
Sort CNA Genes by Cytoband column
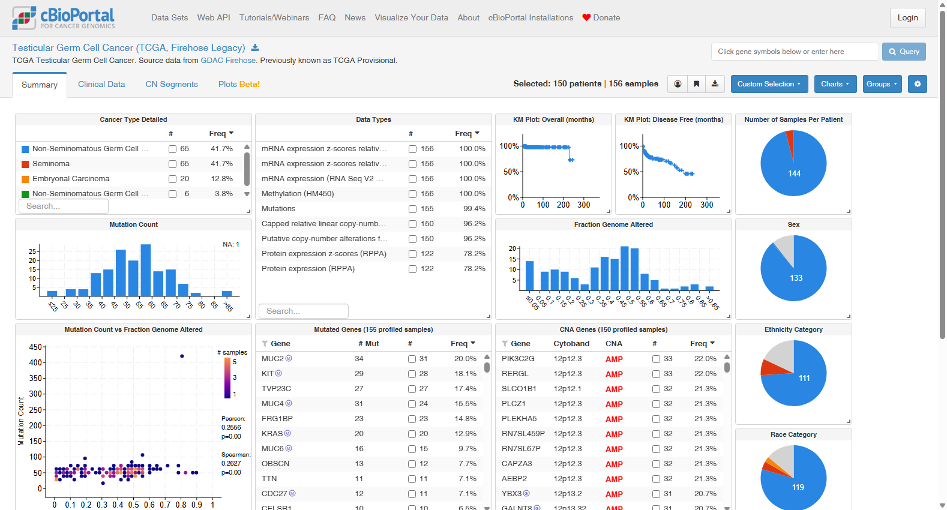(x=571, y=344)
